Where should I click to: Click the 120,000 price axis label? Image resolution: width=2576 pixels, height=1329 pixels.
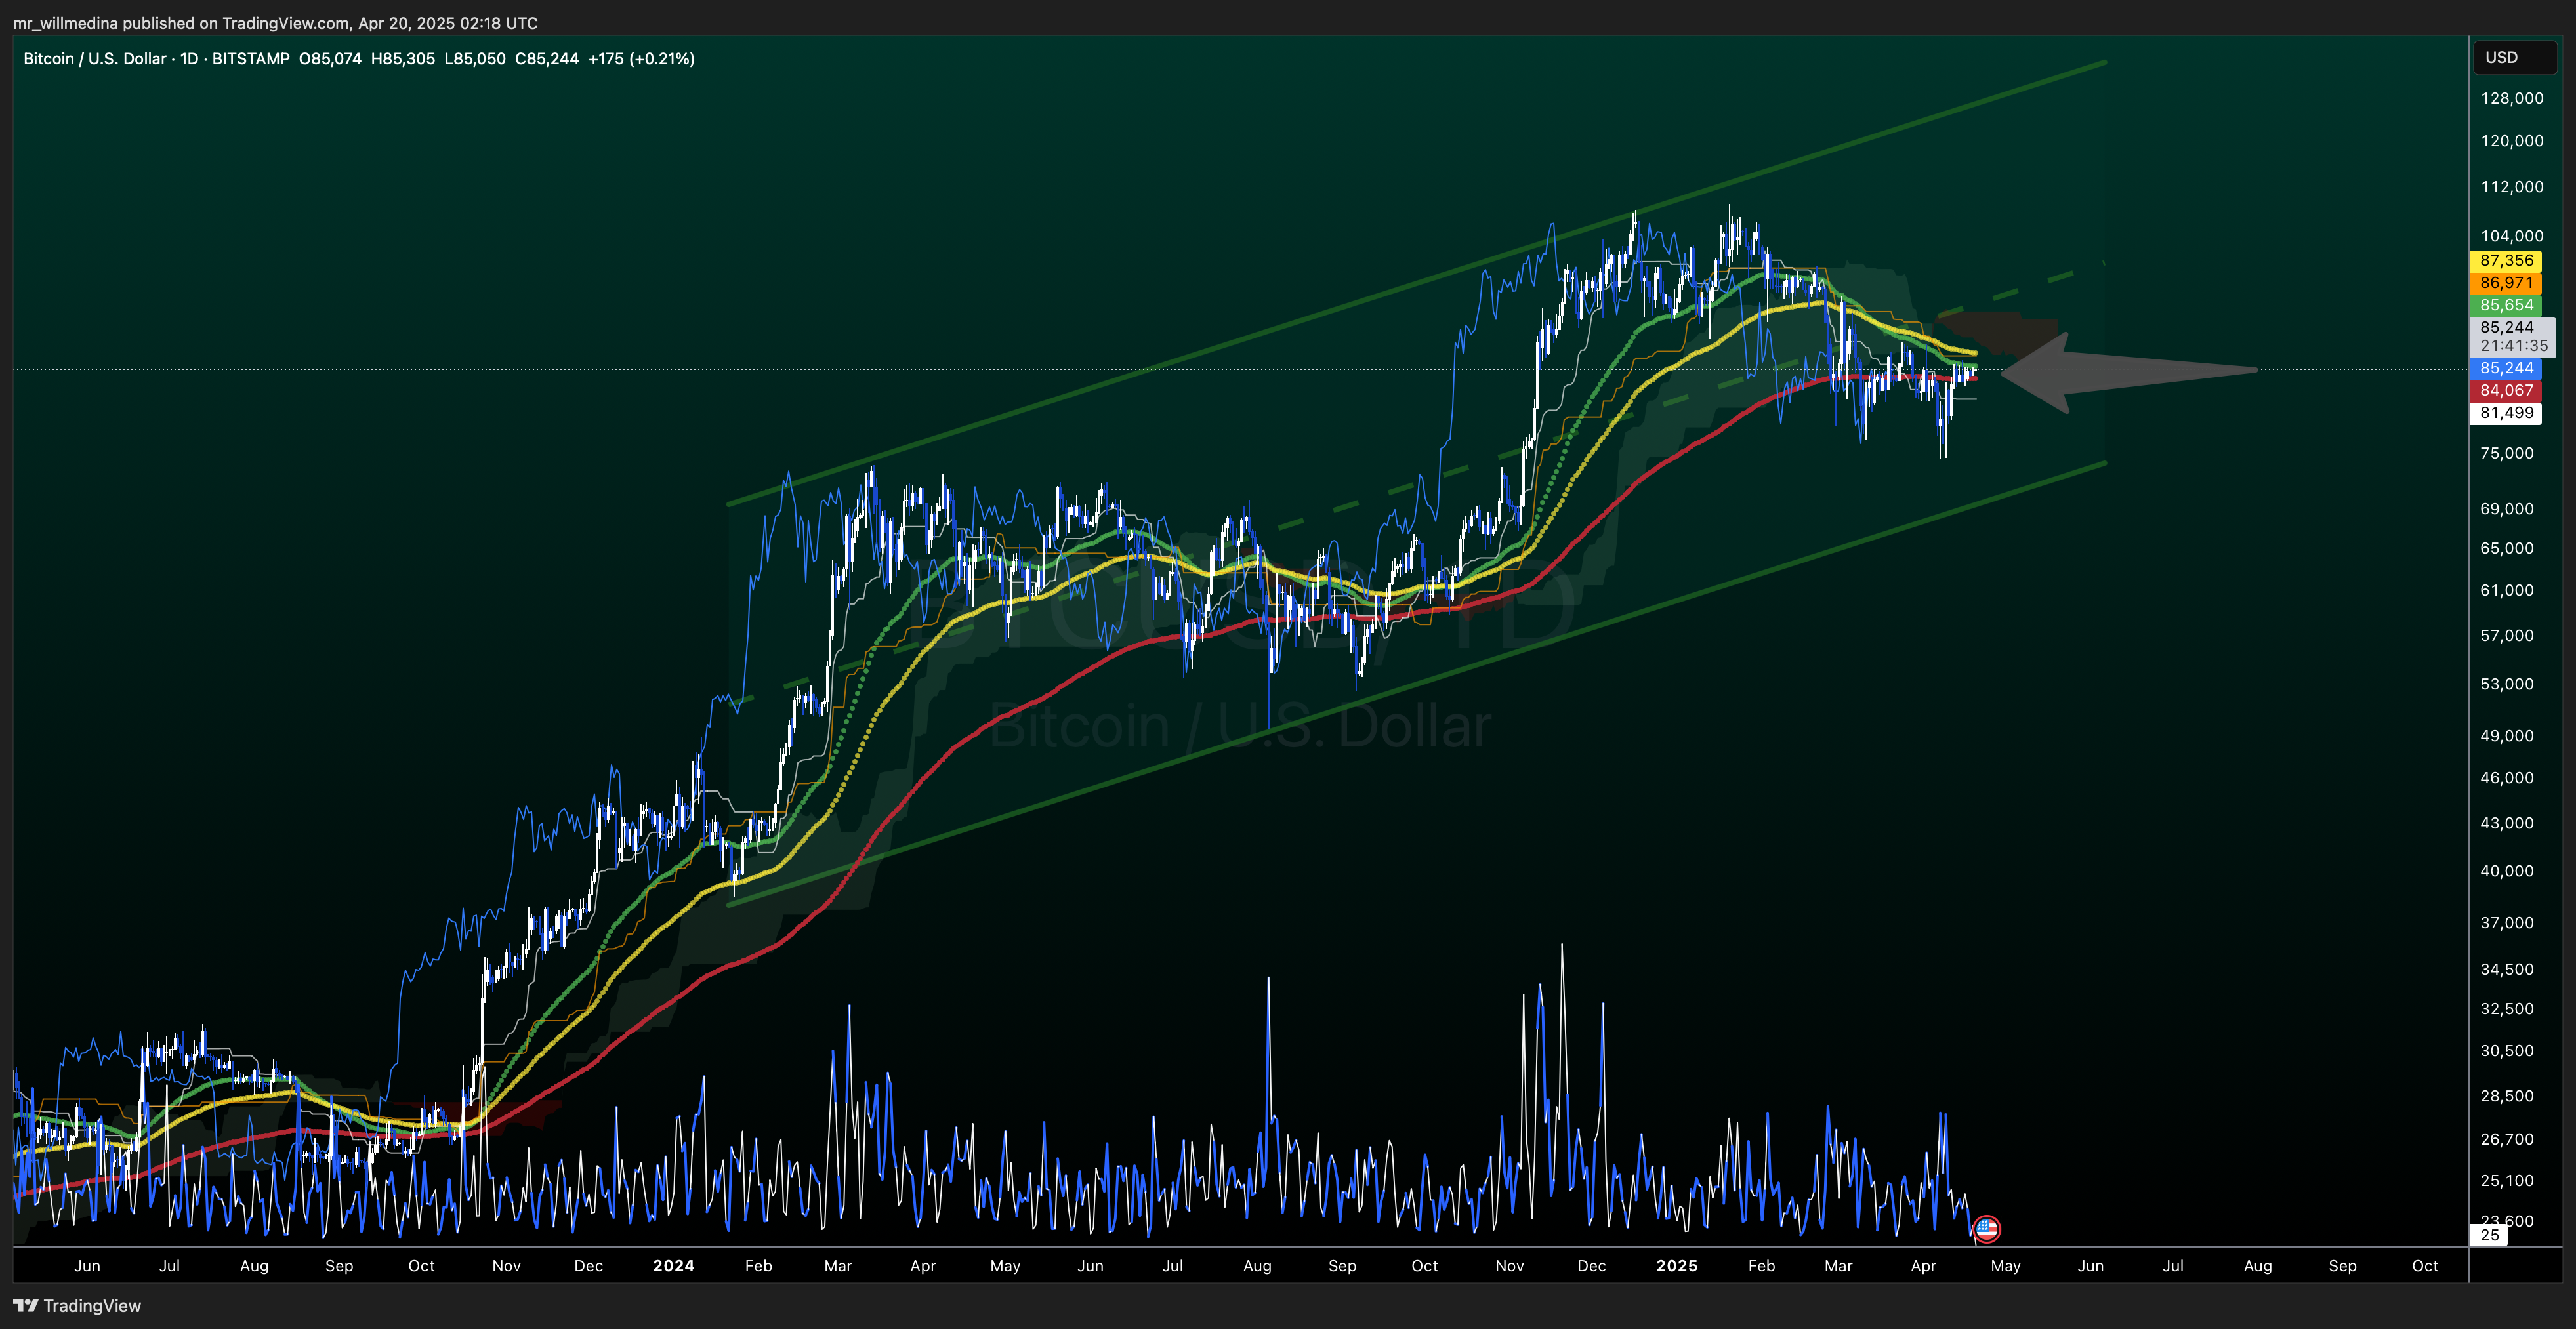click(2512, 141)
